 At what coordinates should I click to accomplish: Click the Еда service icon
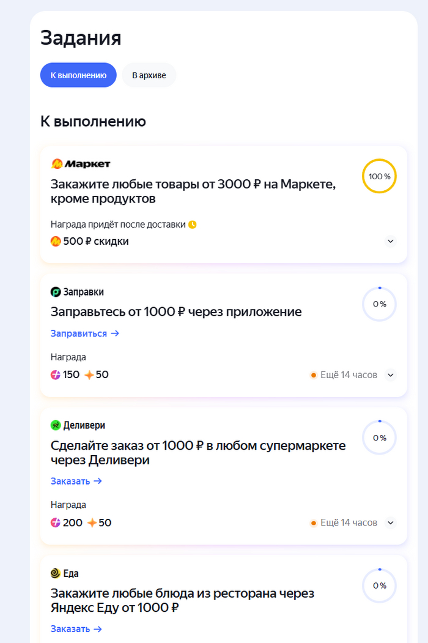(x=56, y=573)
